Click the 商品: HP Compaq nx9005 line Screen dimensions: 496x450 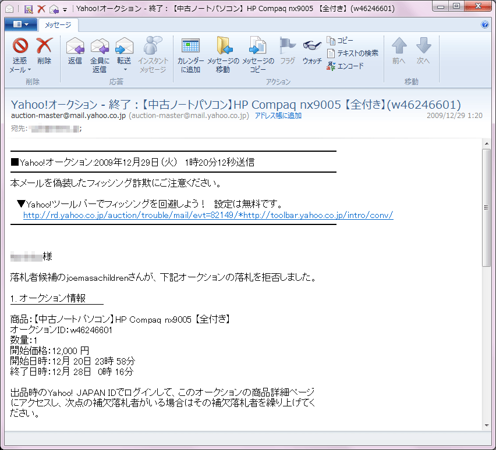coord(120,320)
